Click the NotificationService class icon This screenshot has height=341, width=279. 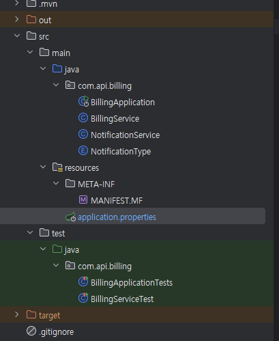83,135
